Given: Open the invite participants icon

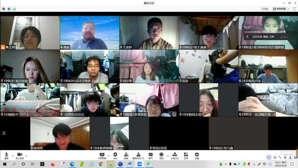Looking at the screenshot, I should point(126,156).
